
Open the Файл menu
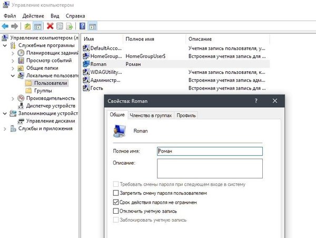coord(10,16)
